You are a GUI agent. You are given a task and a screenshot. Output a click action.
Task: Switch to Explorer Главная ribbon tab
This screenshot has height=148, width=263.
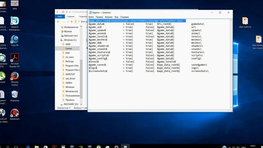[71, 16]
